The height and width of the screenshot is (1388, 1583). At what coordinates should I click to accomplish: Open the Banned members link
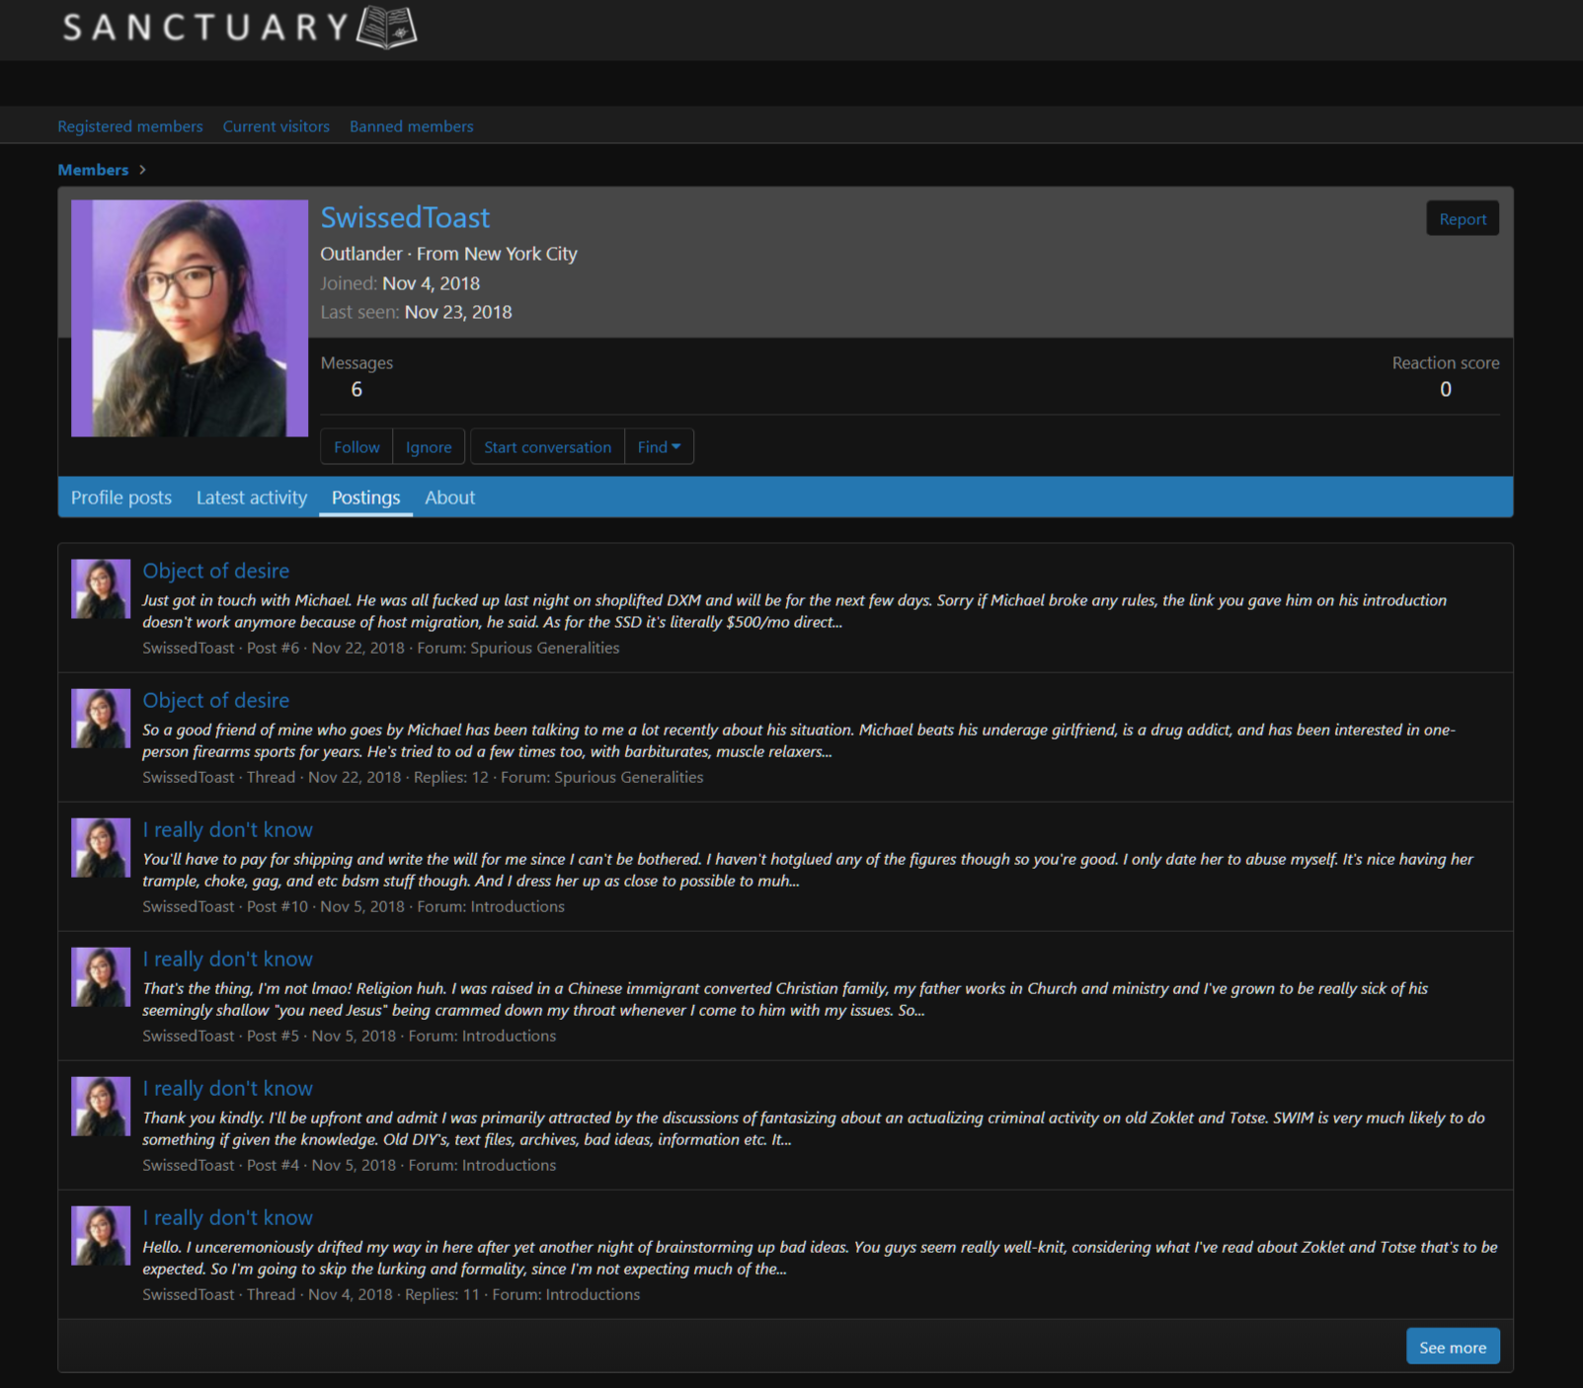coord(411,126)
